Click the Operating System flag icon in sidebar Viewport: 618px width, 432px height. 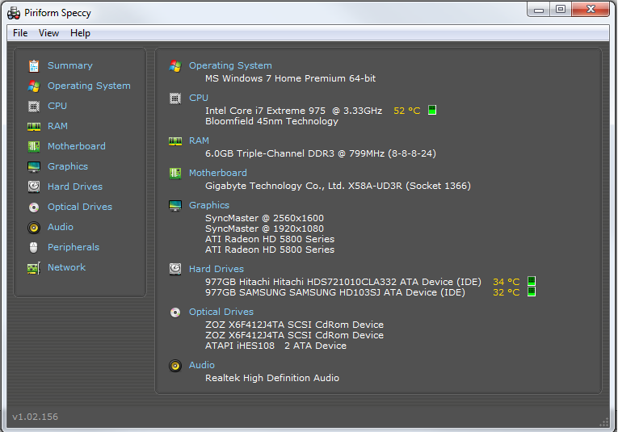click(34, 86)
